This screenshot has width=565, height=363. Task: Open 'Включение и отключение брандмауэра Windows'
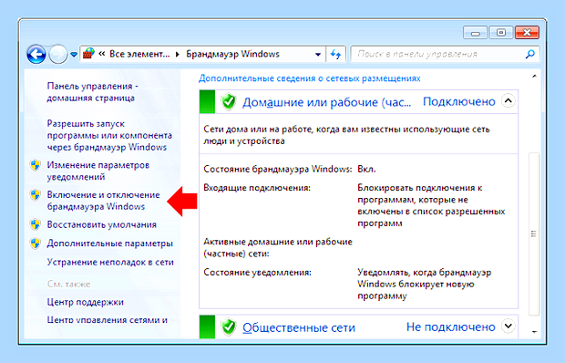(103, 201)
